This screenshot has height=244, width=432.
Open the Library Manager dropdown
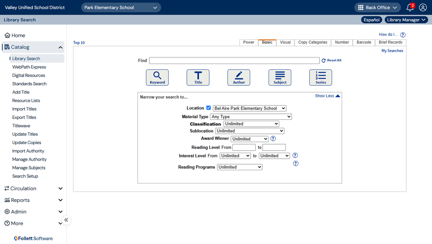click(406, 20)
